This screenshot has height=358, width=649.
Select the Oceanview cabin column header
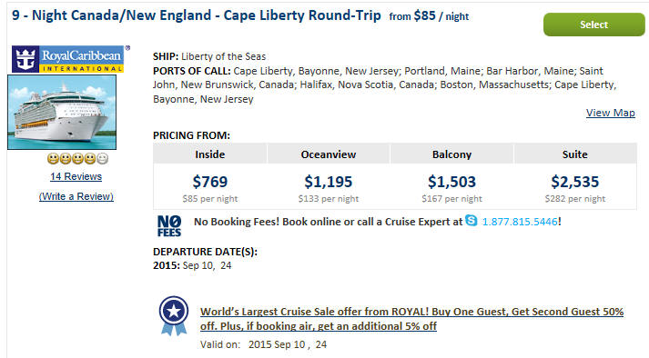pos(329,154)
